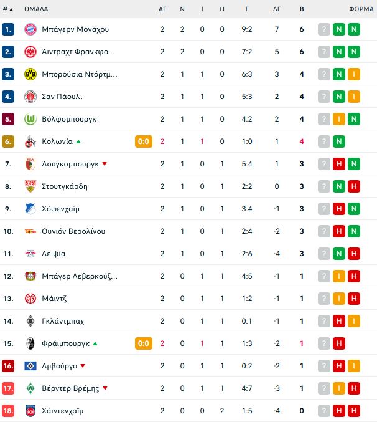377x422 pixels.
Task: Click the Köln goat crest icon
Action: tap(30, 141)
